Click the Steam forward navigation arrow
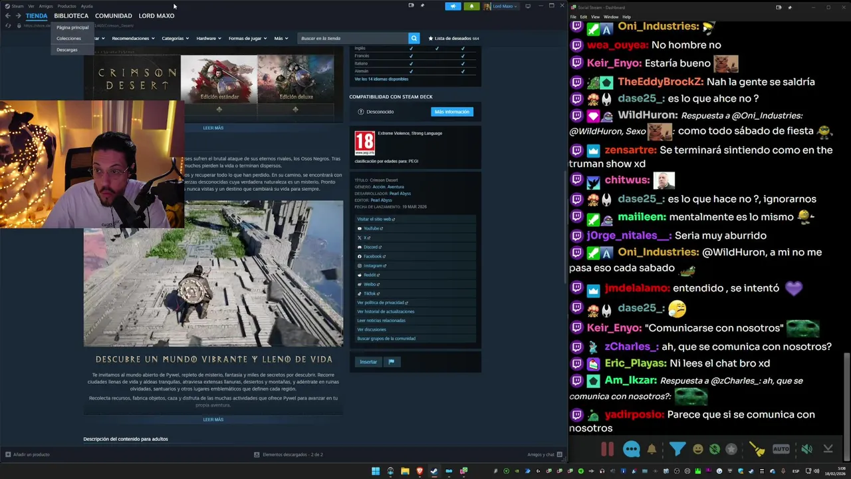The height and width of the screenshot is (479, 851). (x=18, y=16)
